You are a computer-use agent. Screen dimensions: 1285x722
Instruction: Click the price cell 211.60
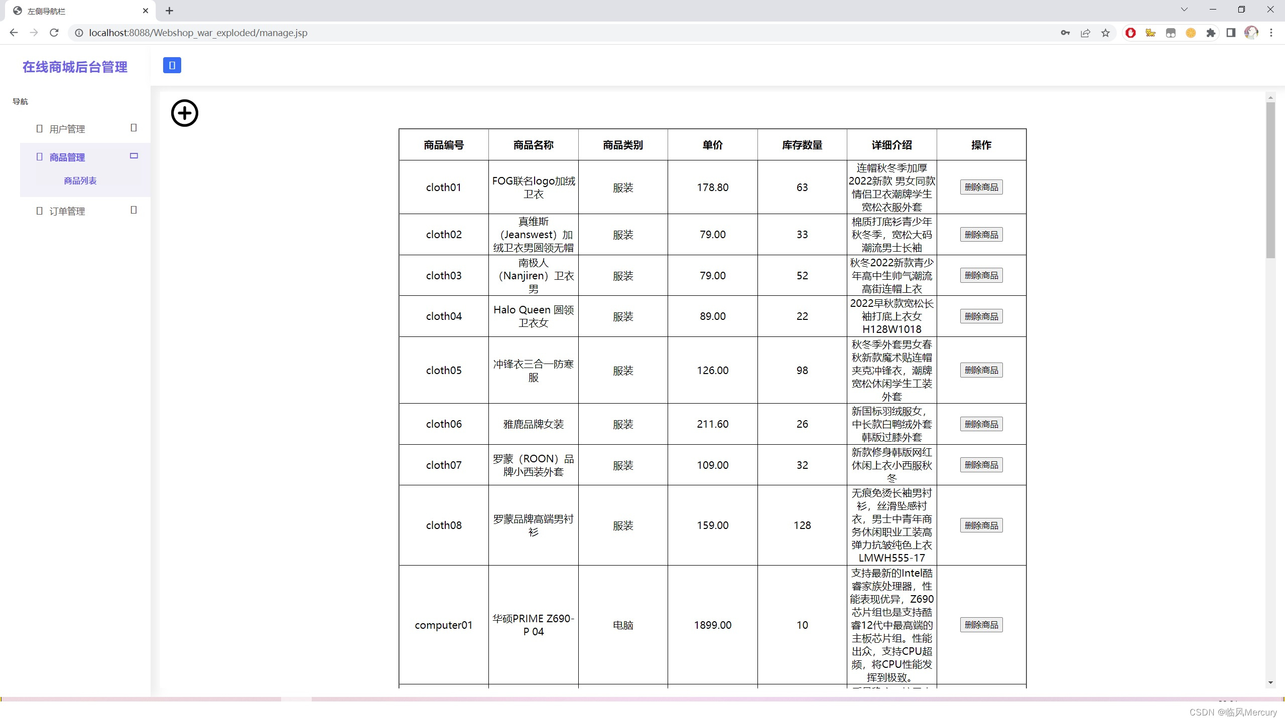click(x=713, y=424)
